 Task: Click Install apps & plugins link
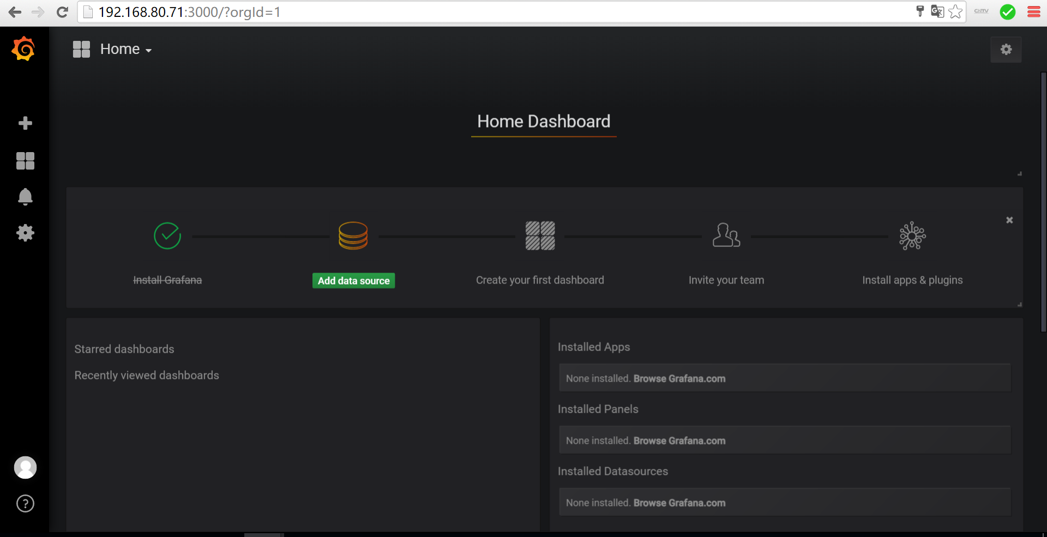click(x=912, y=280)
